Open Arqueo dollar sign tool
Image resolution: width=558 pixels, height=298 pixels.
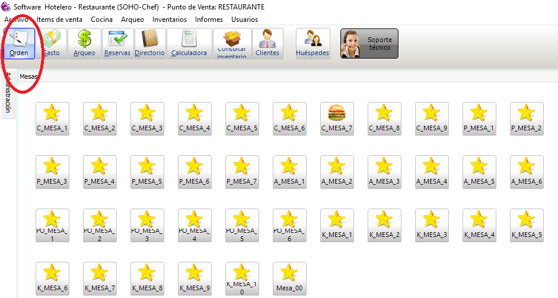point(84,43)
